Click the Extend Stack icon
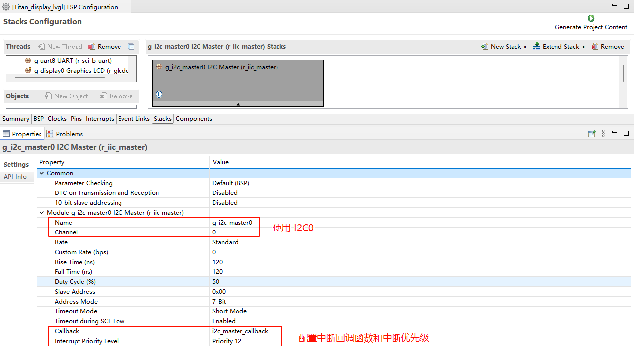This screenshot has height=346, width=634. pyautogui.click(x=537, y=47)
